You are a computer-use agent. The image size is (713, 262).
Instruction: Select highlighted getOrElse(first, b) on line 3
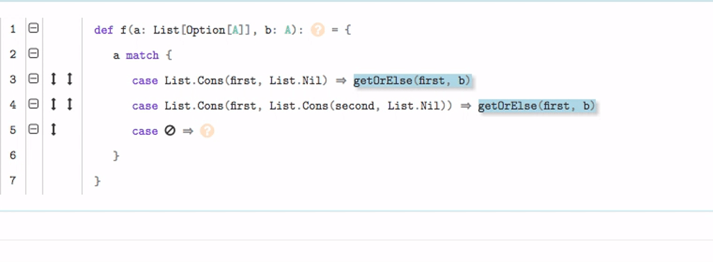(412, 81)
